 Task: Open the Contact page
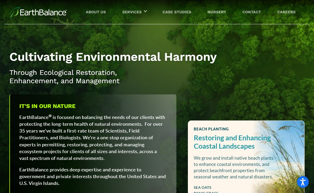click(x=251, y=12)
